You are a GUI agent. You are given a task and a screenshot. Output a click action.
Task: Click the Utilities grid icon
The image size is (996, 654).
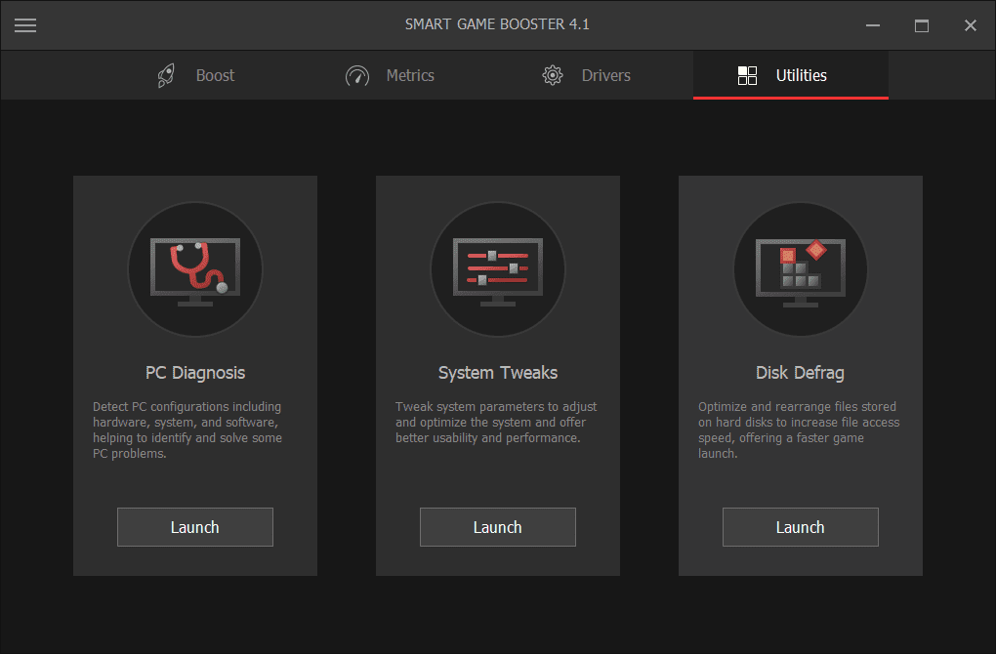point(747,75)
